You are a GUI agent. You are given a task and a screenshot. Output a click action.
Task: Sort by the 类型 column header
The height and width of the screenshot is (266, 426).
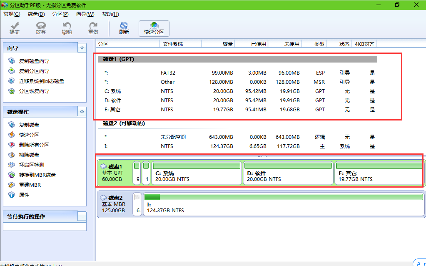(314, 44)
